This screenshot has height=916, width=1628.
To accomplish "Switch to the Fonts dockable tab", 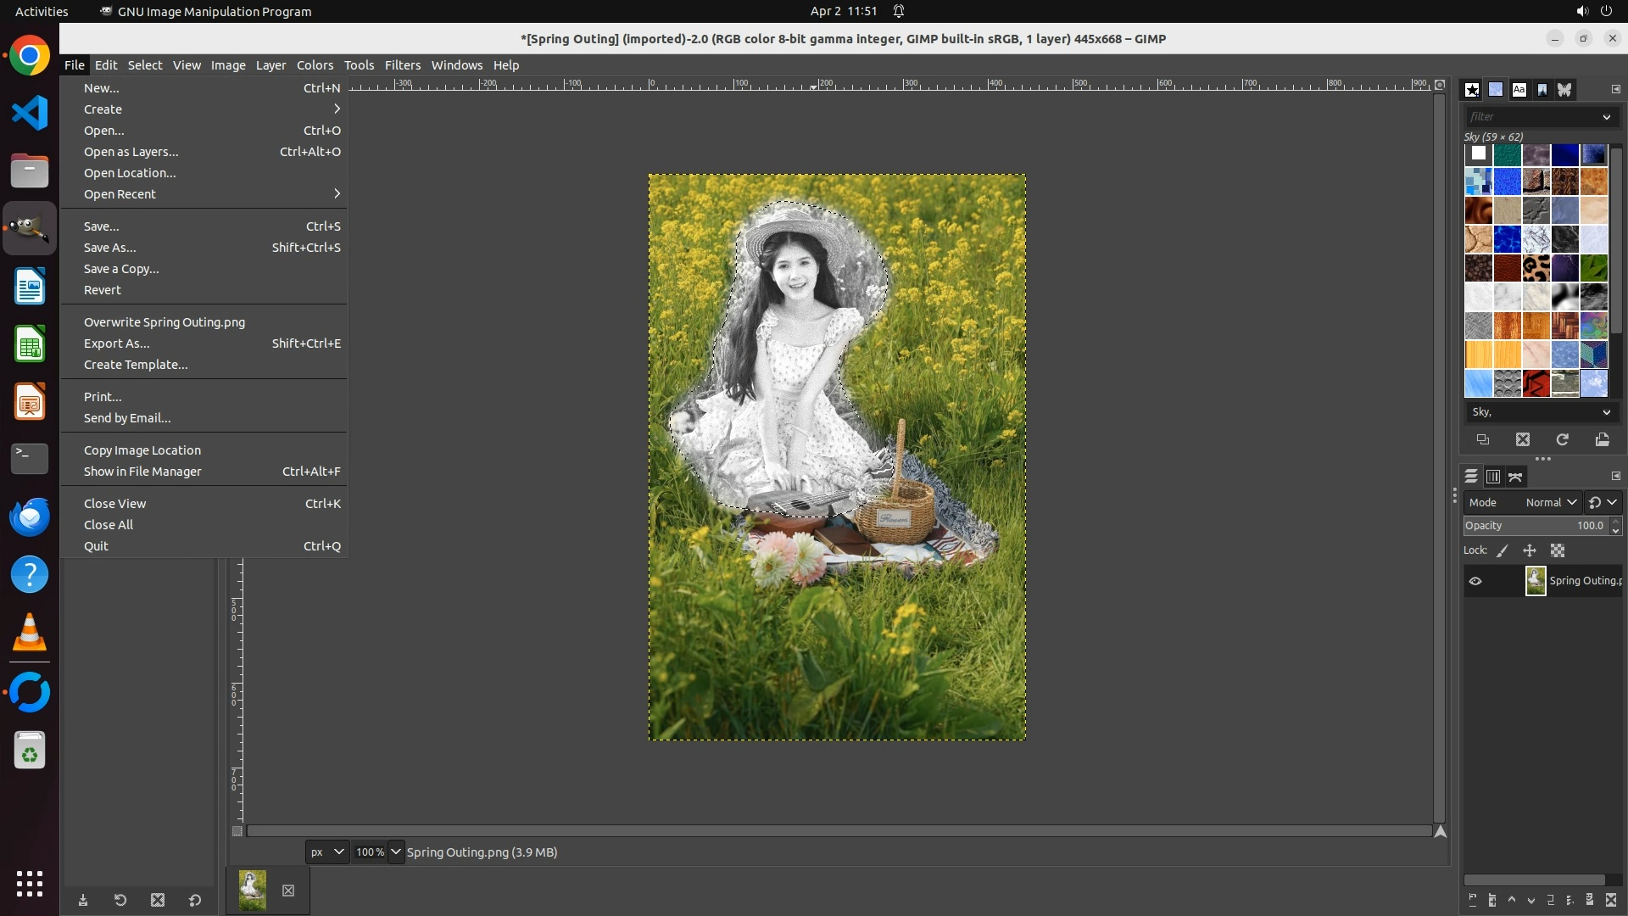I will [x=1519, y=89].
